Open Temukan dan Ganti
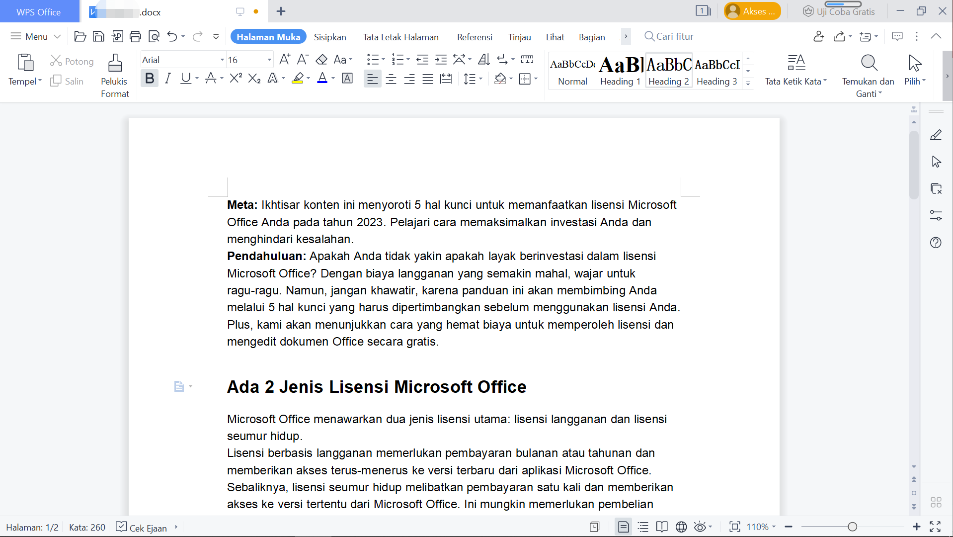 coord(869,75)
